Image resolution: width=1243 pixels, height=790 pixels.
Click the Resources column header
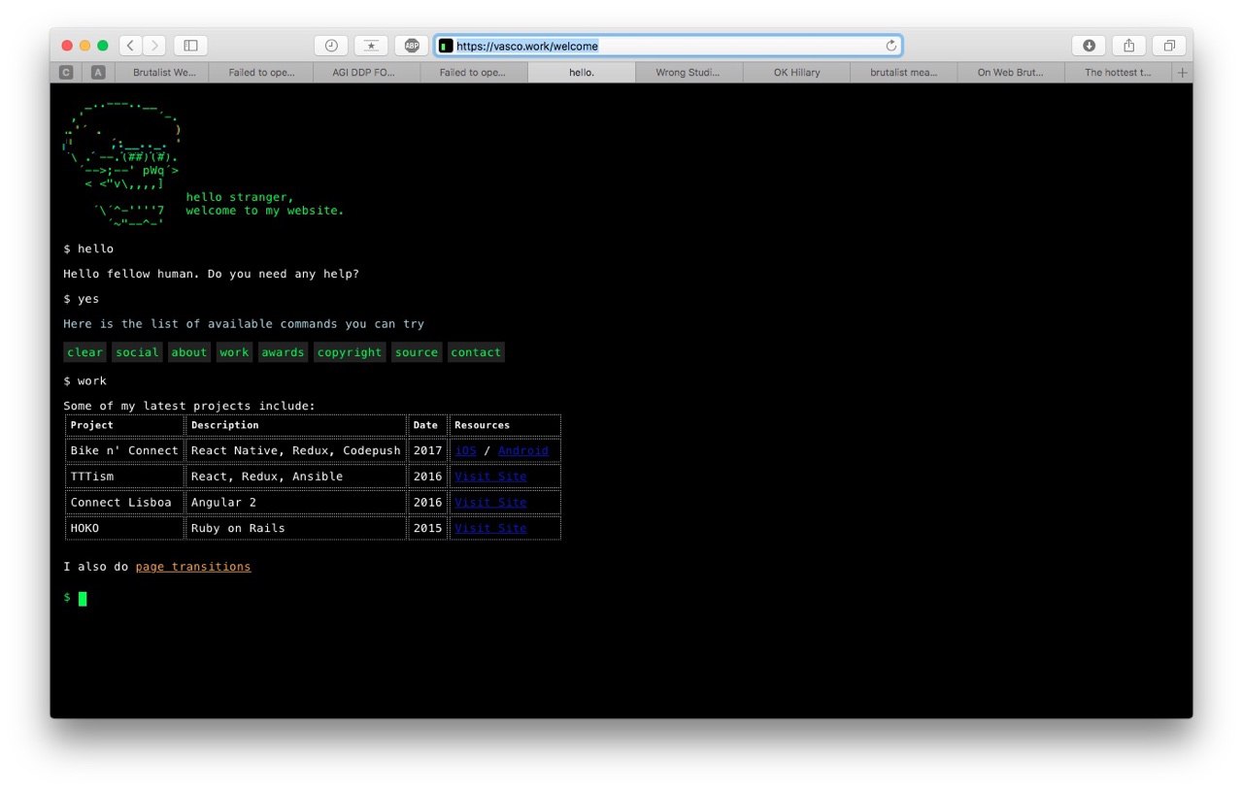pos(505,425)
